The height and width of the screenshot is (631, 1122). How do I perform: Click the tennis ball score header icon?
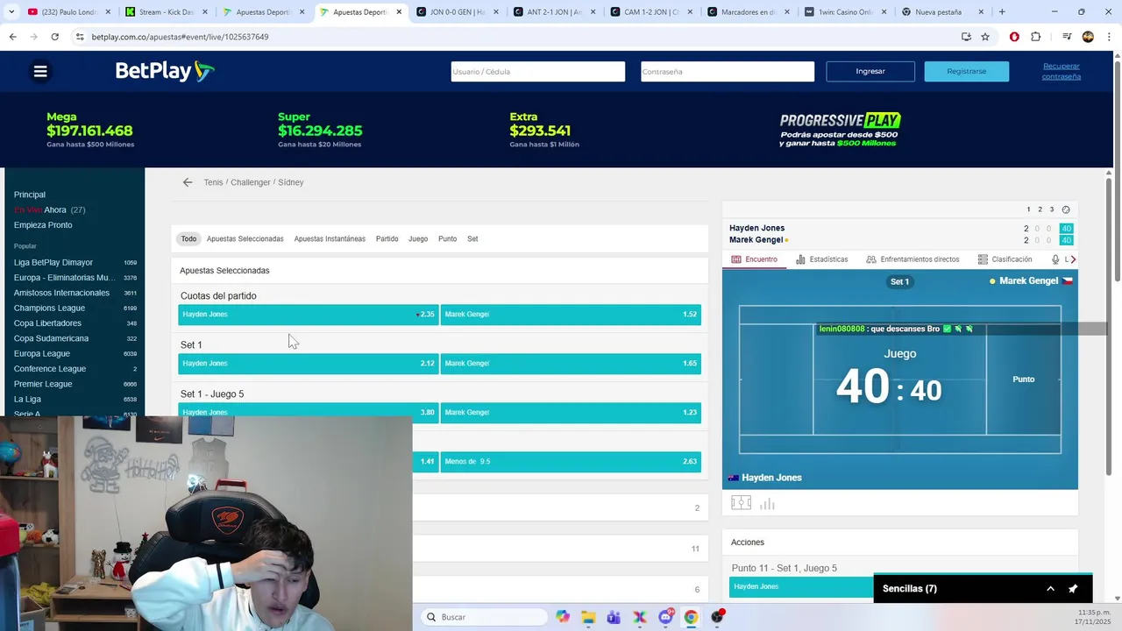click(x=1066, y=209)
